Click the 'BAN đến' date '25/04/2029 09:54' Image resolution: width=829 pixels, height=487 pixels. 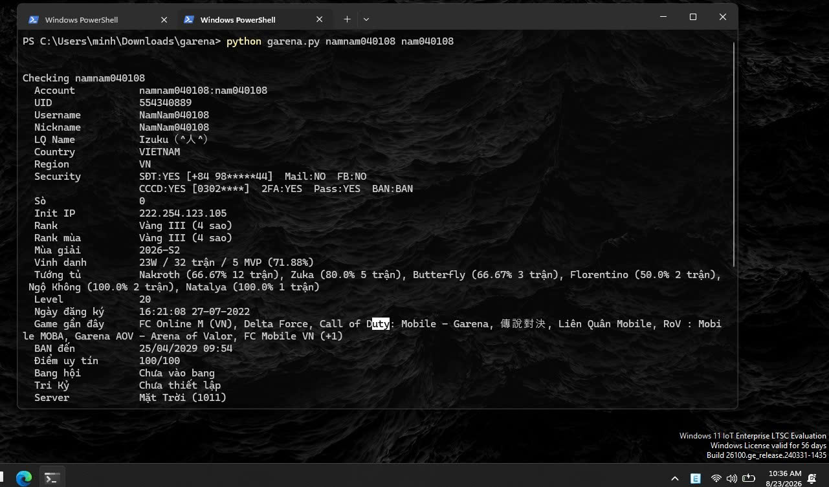point(186,349)
